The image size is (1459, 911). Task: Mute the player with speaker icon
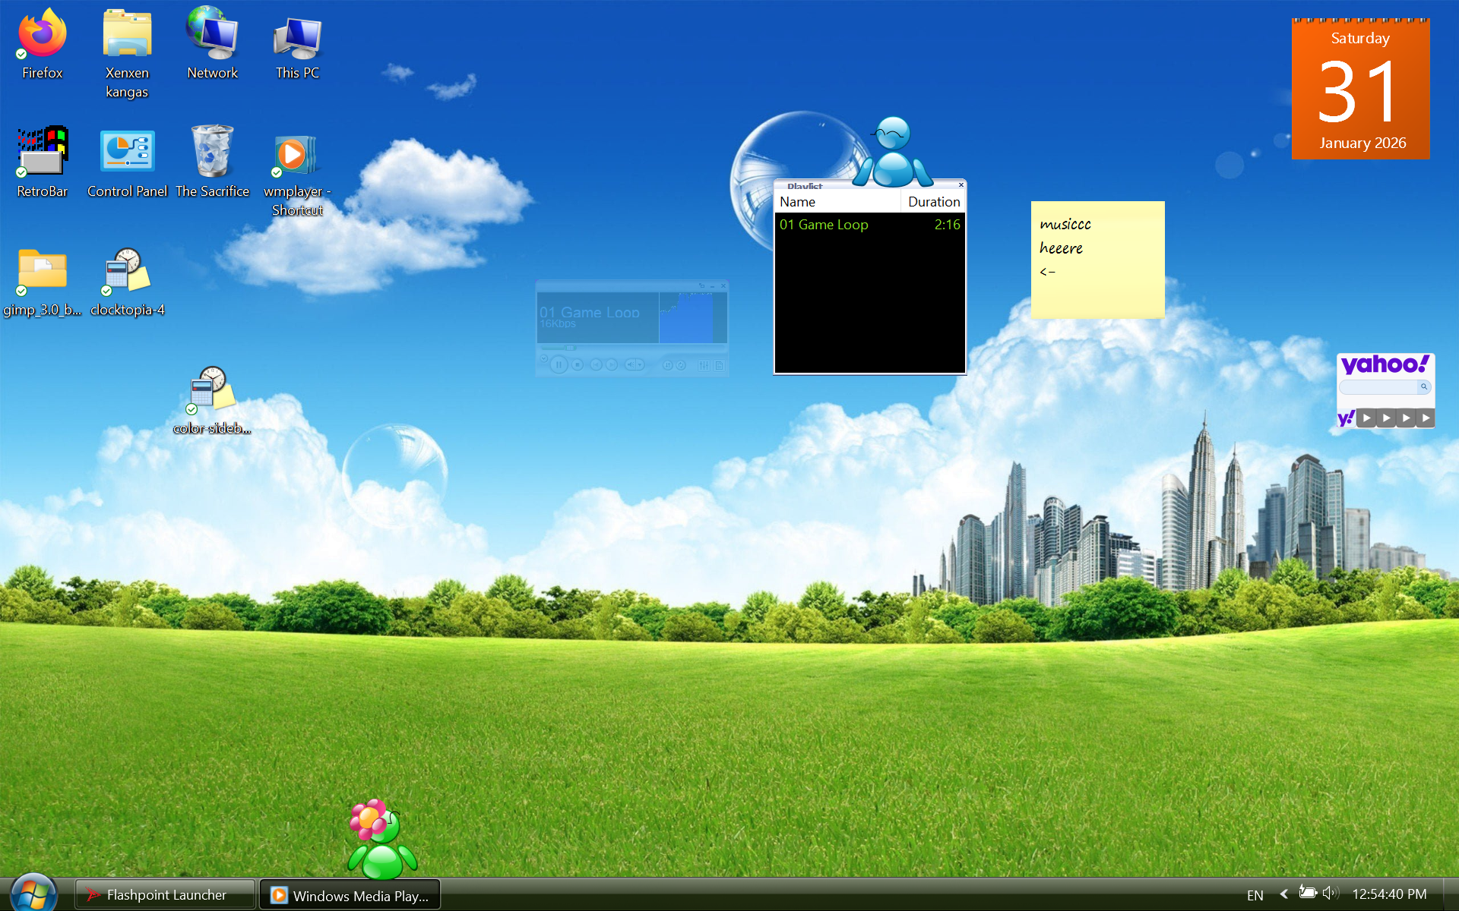630,365
